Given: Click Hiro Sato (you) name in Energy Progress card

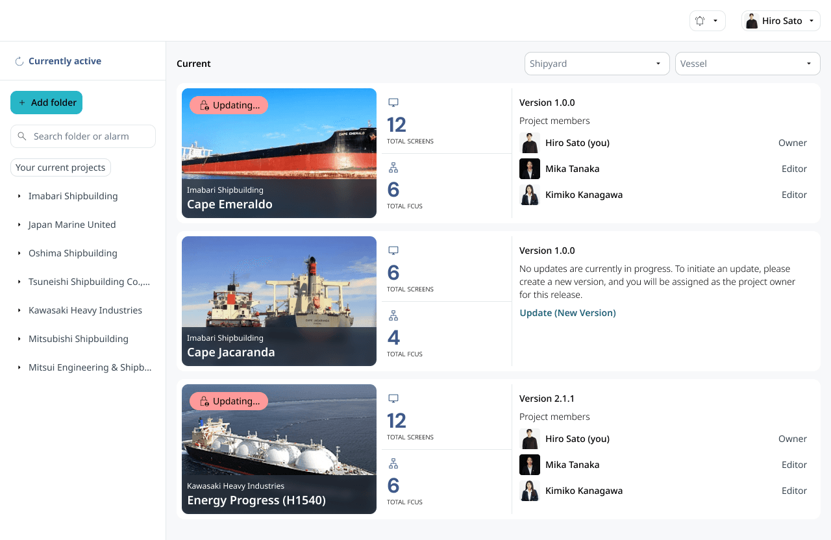Looking at the screenshot, I should [577, 439].
